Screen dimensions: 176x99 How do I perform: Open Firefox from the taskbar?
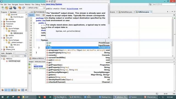click(19, 97)
